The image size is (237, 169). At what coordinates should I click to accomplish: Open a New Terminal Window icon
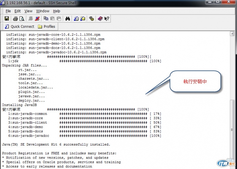(76, 18)
